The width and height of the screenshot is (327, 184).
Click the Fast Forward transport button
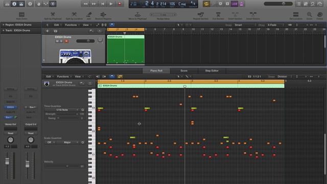(x=94, y=4)
